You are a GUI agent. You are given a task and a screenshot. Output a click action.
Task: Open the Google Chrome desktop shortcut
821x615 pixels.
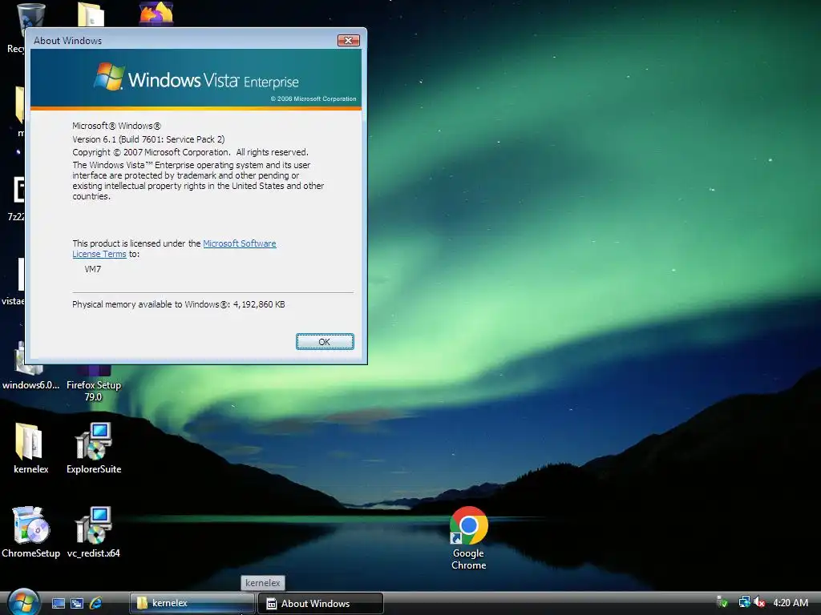(468, 538)
